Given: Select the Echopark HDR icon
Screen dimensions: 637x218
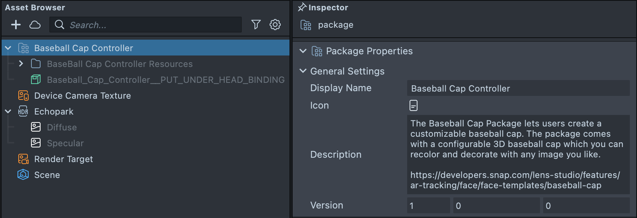Looking at the screenshot, I should (x=23, y=111).
